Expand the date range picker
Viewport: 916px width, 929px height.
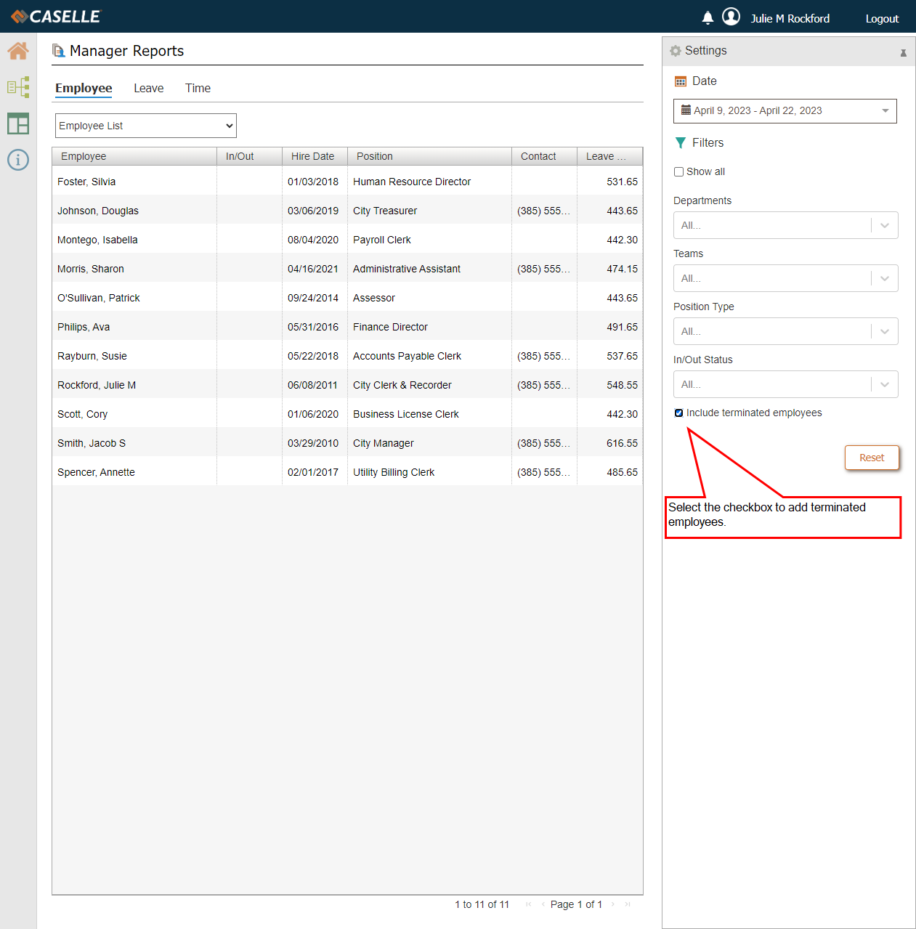click(x=785, y=111)
